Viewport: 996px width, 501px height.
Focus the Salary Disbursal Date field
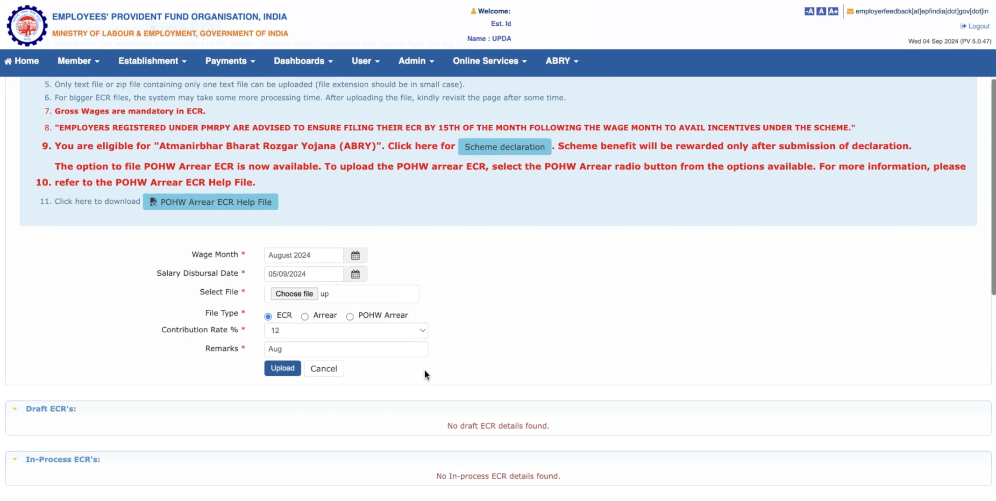coord(304,274)
